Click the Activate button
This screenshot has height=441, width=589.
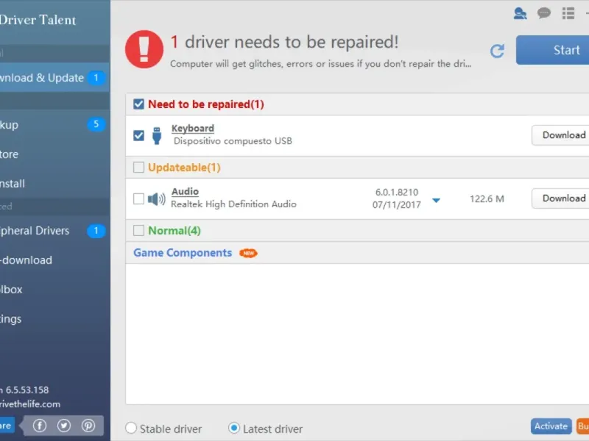(x=551, y=426)
